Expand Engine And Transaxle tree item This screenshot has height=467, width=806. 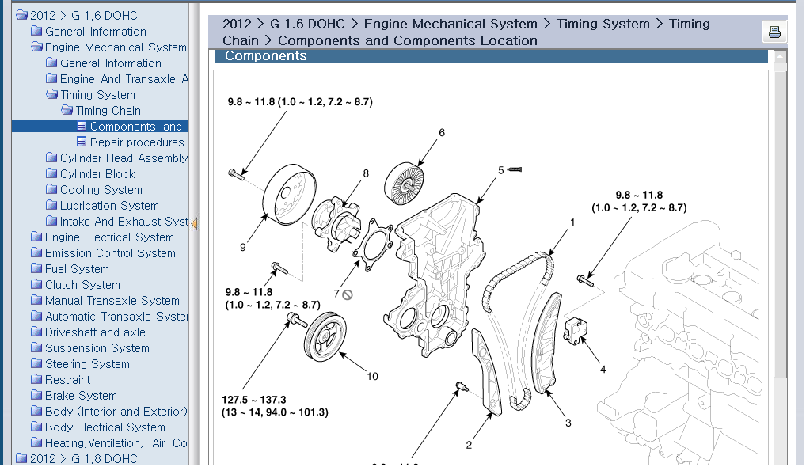pos(124,79)
